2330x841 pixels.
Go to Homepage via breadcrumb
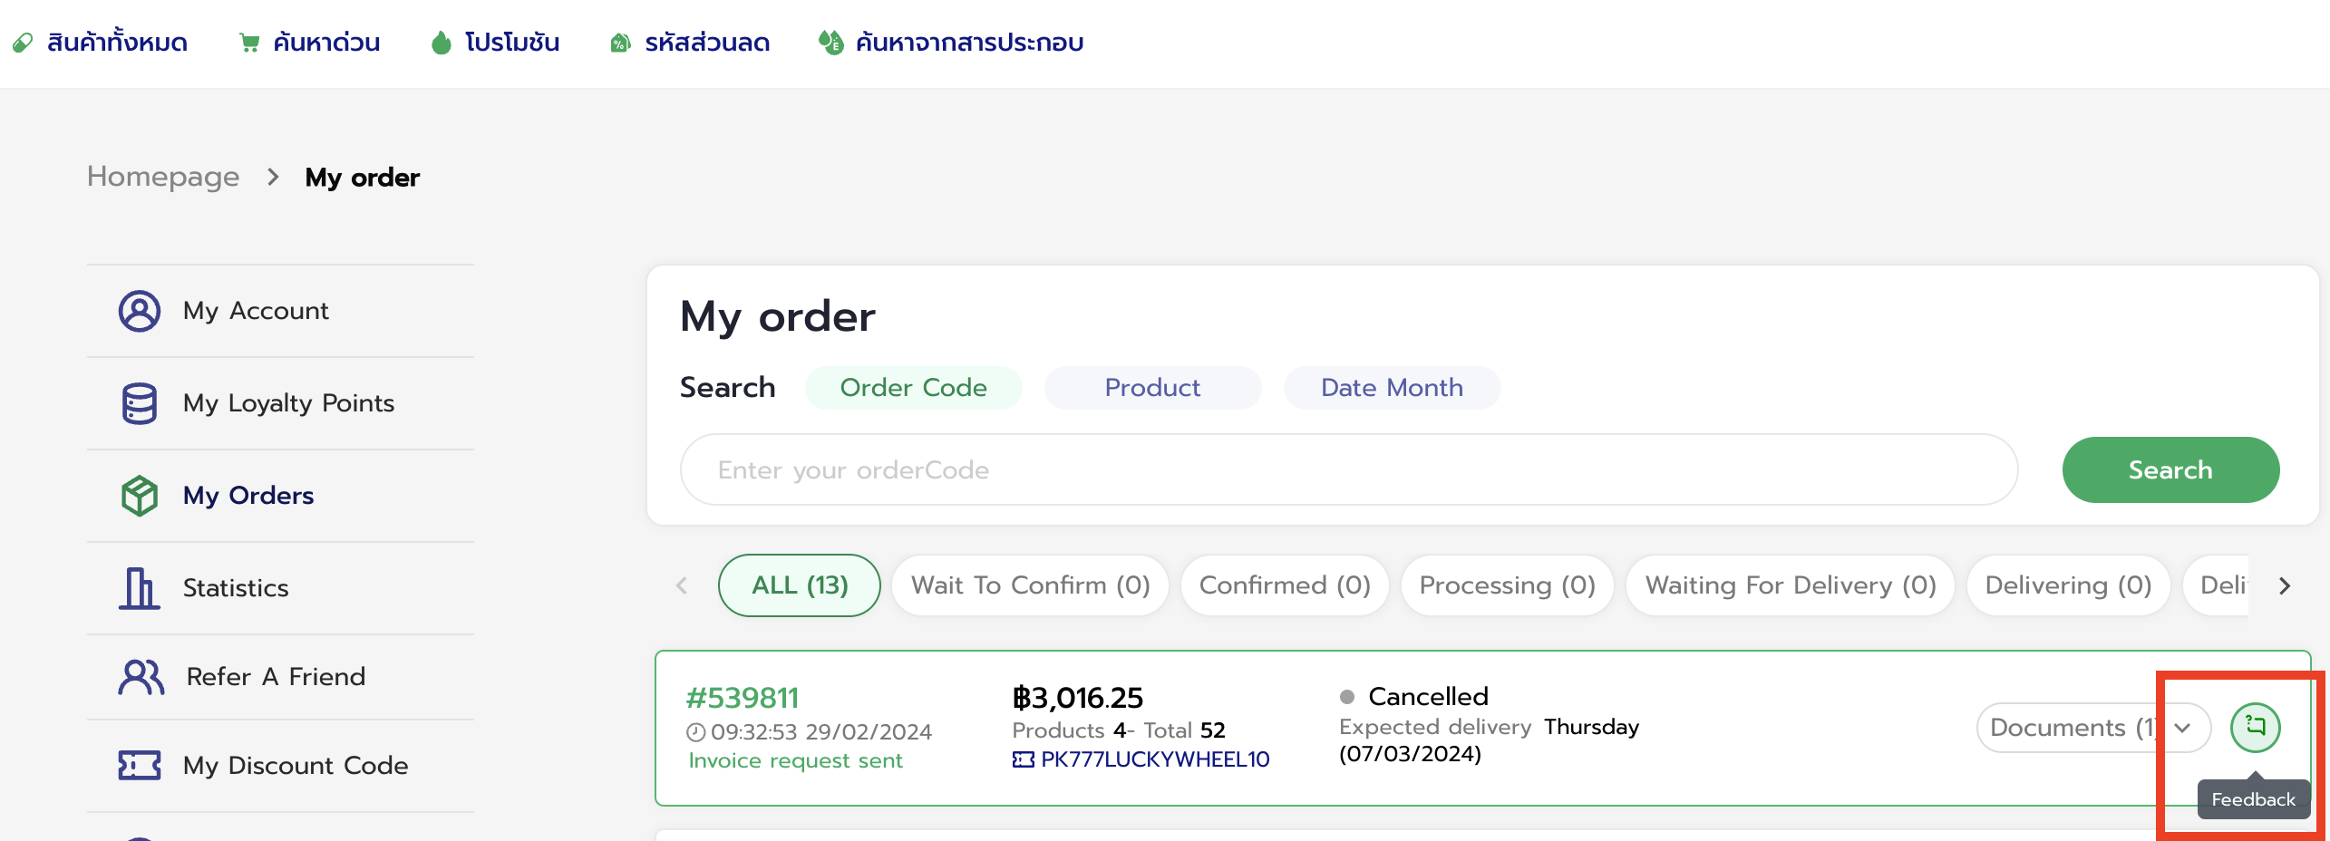[163, 177]
